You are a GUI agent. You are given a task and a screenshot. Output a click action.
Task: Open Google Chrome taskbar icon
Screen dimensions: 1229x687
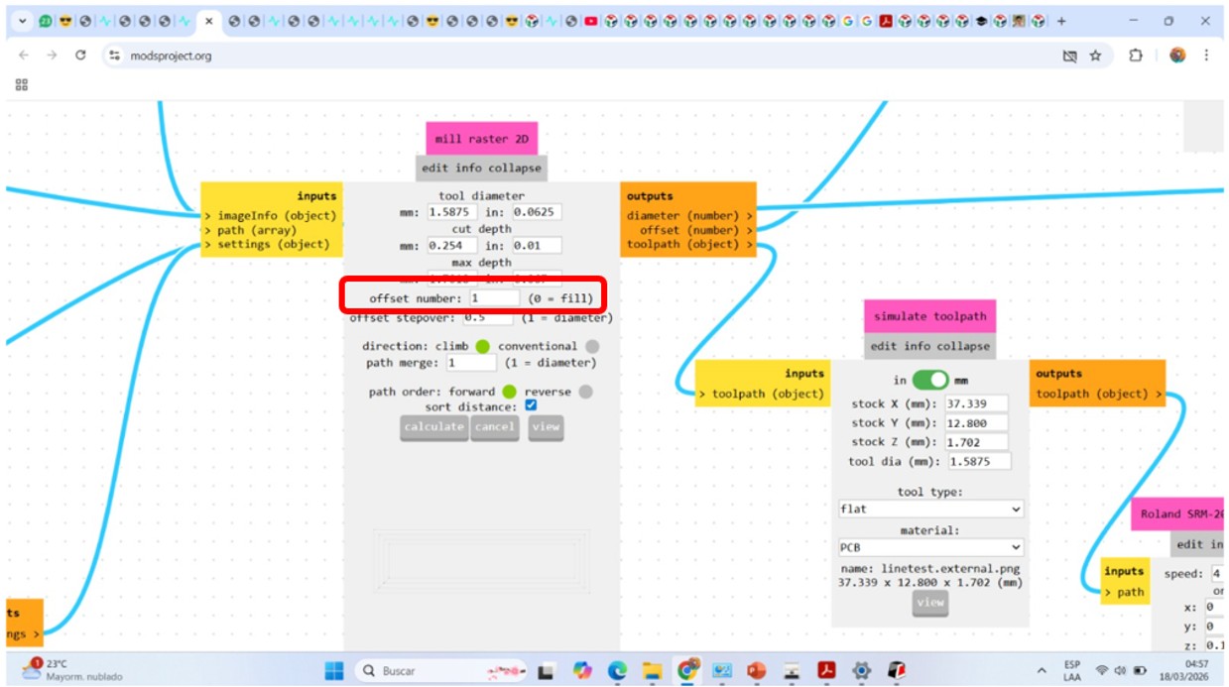686,671
